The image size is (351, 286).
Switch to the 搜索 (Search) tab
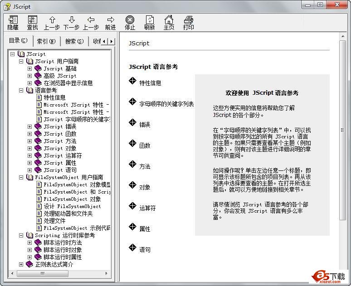point(74,41)
